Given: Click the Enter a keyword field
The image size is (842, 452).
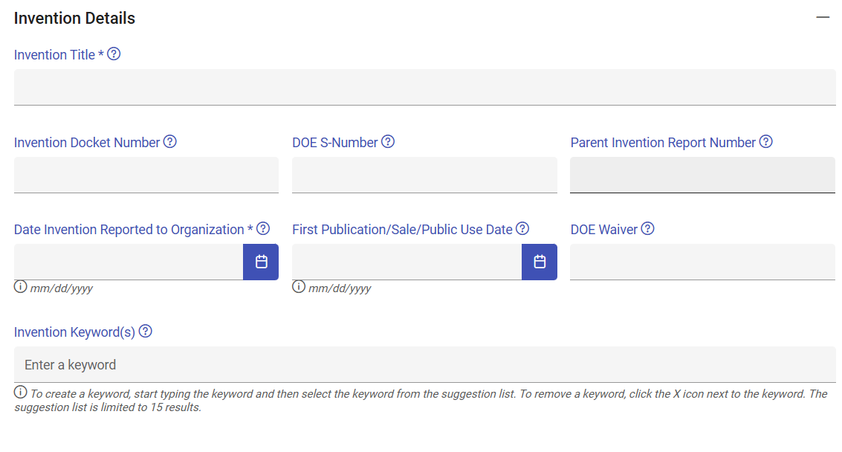Looking at the screenshot, I should point(424,365).
